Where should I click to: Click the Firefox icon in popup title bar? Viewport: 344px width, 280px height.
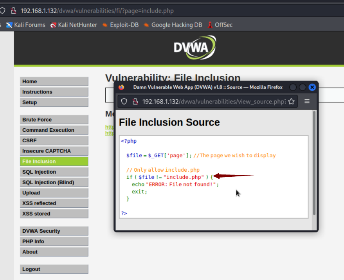pyautogui.click(x=121, y=87)
